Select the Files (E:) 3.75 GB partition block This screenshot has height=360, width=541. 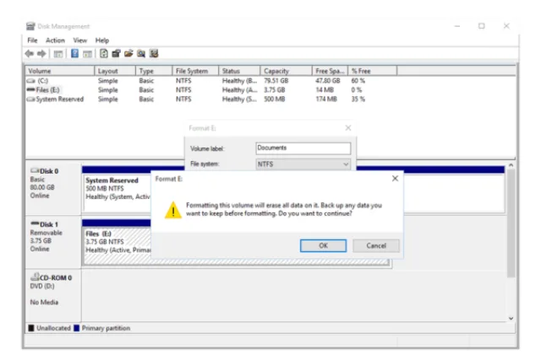point(117,245)
